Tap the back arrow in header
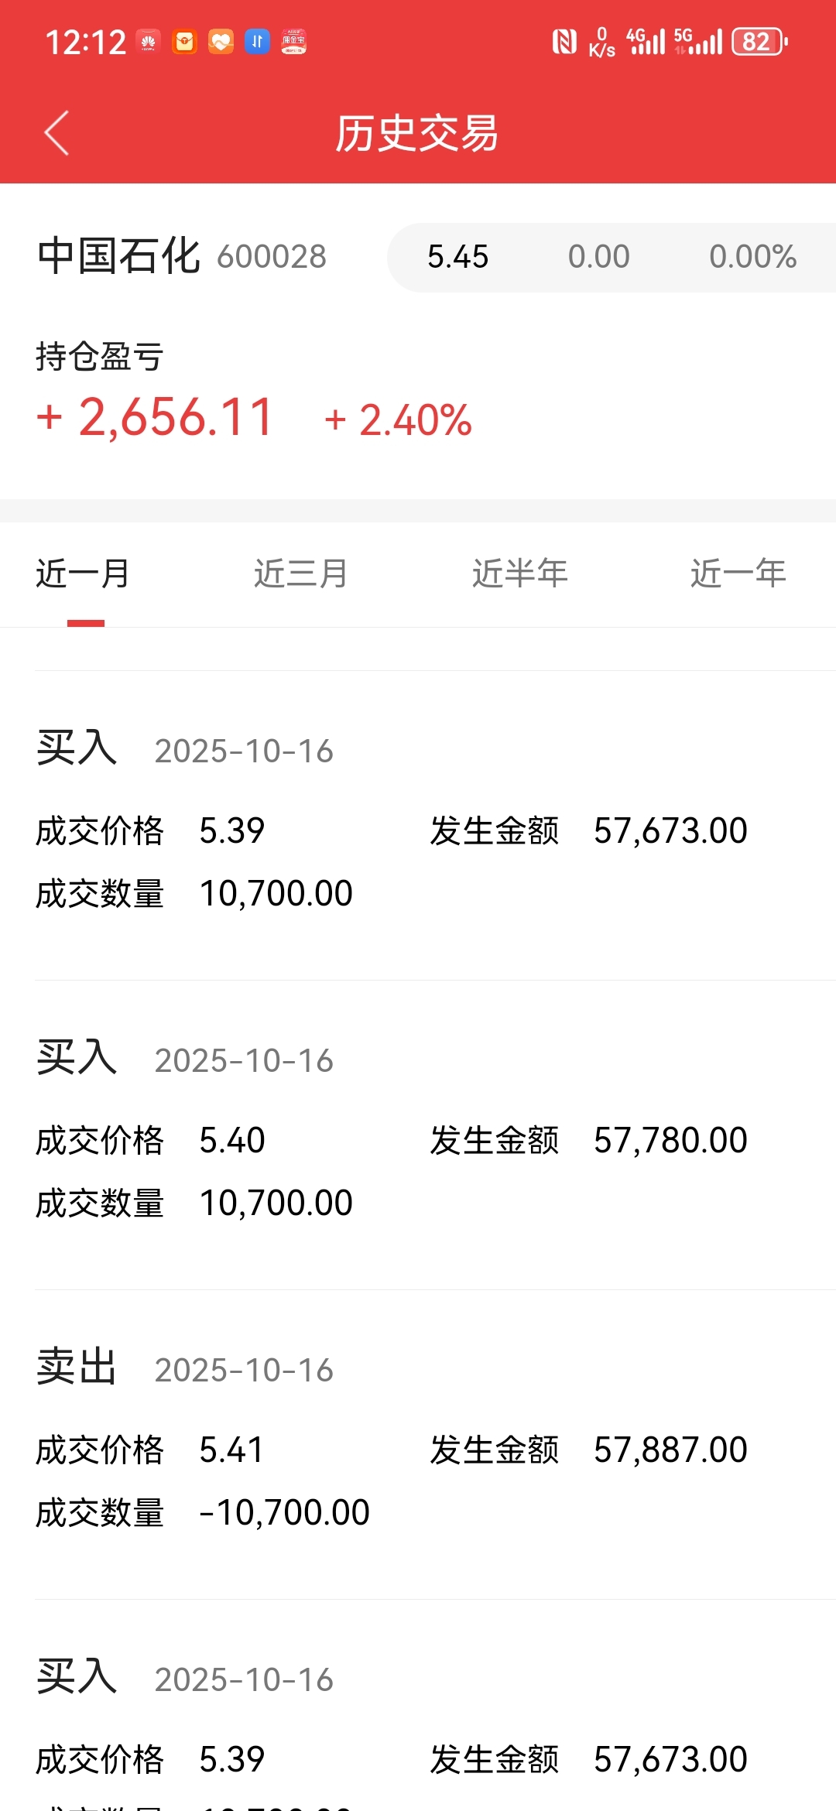 [57, 133]
